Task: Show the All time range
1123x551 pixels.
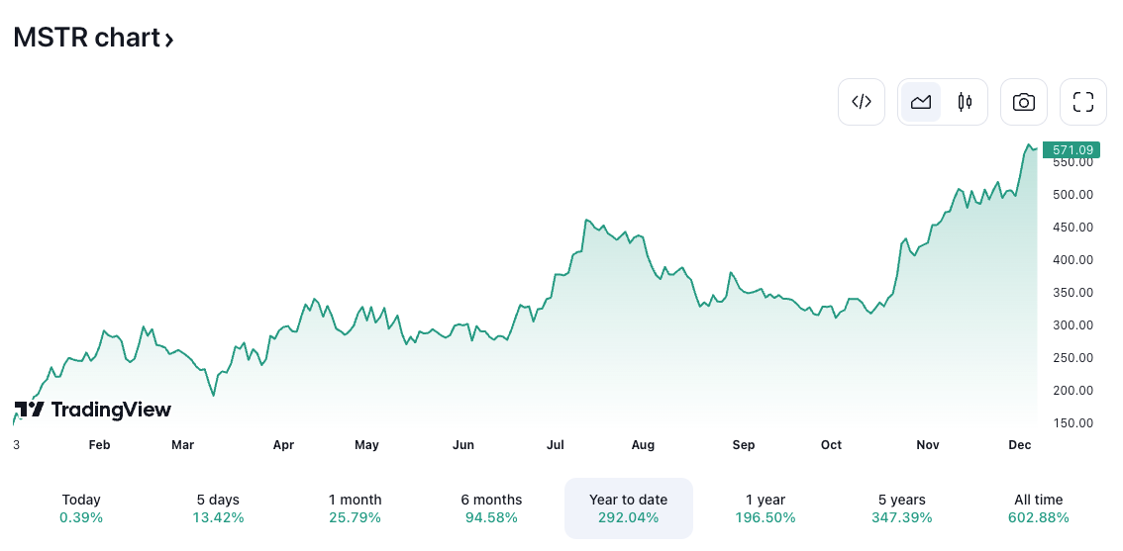Action: [1039, 508]
